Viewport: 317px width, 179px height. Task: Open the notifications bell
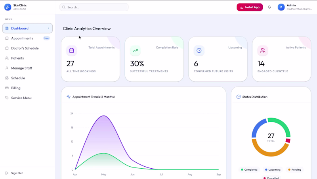point(269,7)
